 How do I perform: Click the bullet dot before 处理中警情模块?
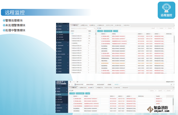click(4, 30)
